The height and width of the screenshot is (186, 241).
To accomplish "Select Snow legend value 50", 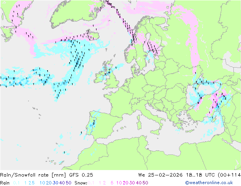I will [x=145, y=183].
